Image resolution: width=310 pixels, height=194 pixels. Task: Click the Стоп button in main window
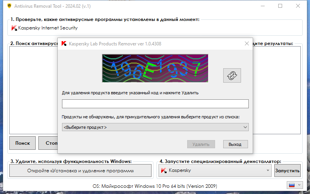[x=48, y=143]
